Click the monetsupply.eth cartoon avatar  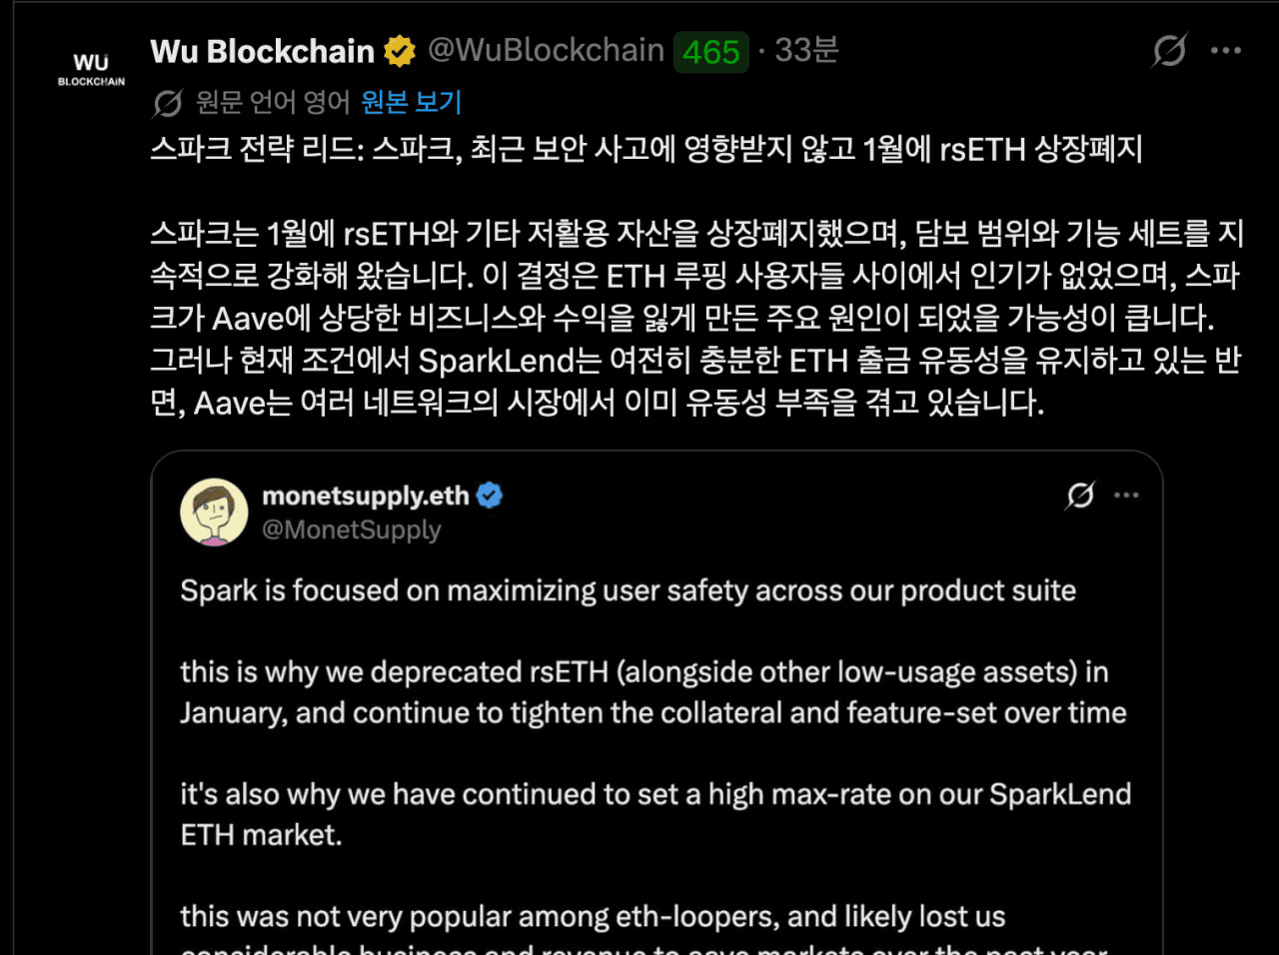[214, 511]
